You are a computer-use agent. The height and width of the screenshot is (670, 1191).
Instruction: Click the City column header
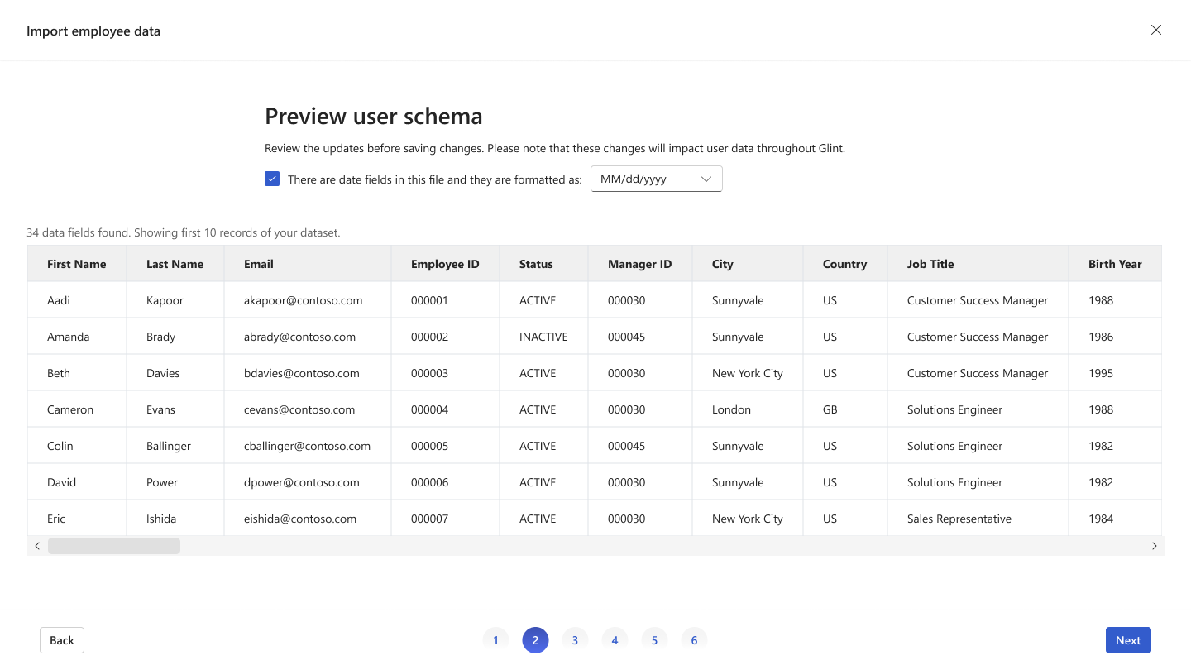pyautogui.click(x=748, y=264)
